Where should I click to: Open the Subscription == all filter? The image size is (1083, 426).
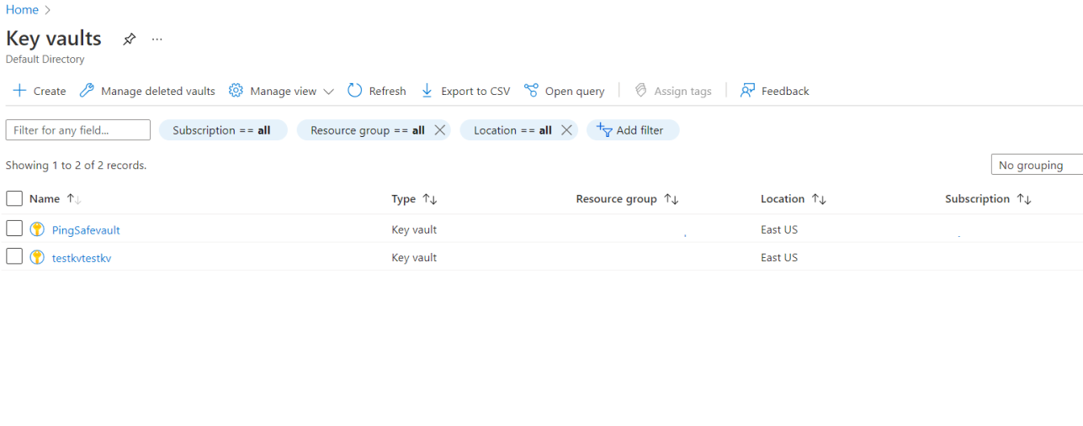[x=222, y=130]
